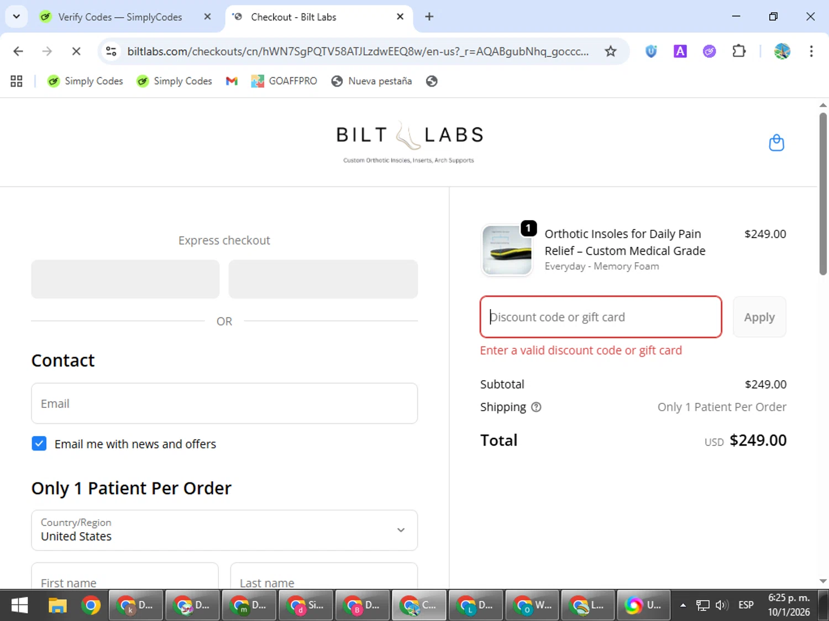
Task: Open taskbar window labeled Si...
Action: [x=306, y=606]
